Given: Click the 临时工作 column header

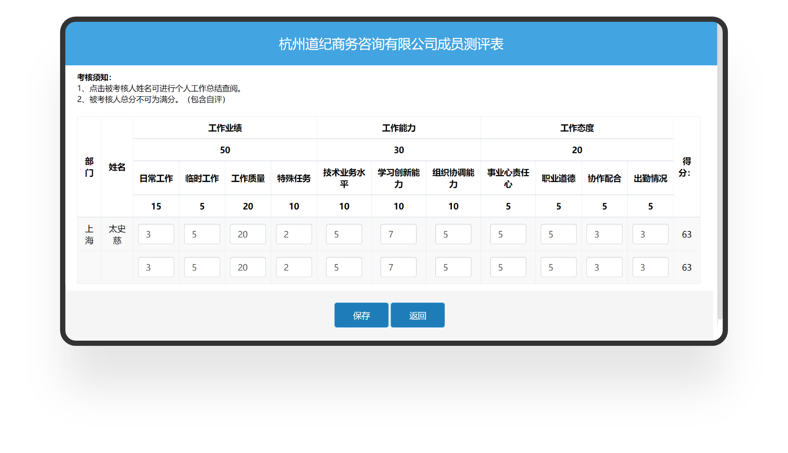Looking at the screenshot, I should (202, 179).
